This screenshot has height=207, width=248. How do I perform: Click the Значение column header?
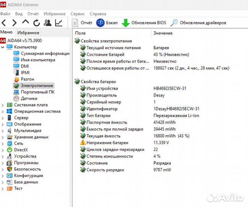coord(163,33)
